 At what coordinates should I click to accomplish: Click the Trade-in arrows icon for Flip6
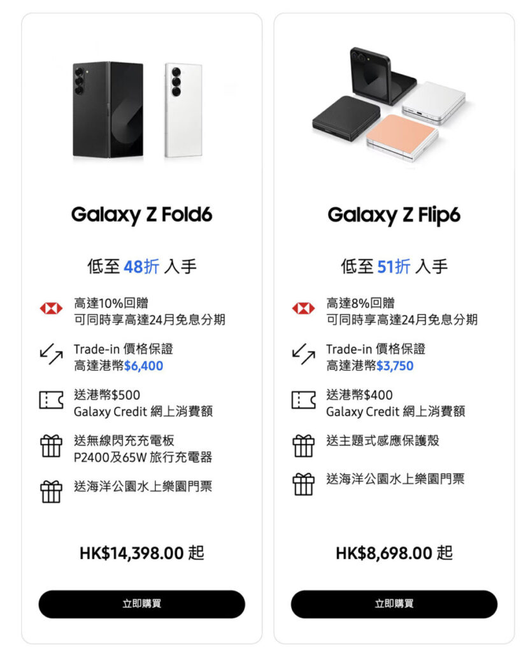pyautogui.click(x=303, y=355)
